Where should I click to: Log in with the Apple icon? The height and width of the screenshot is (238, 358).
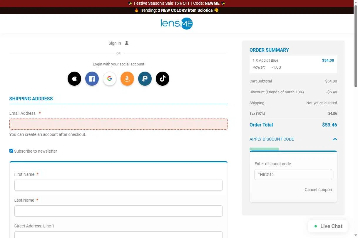click(x=74, y=79)
